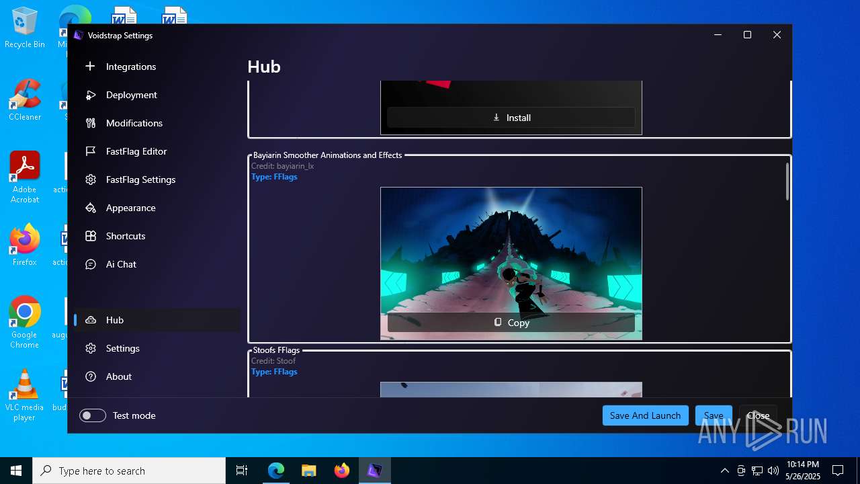Open the Integrations page
This screenshot has height=484, width=860.
tap(157, 67)
